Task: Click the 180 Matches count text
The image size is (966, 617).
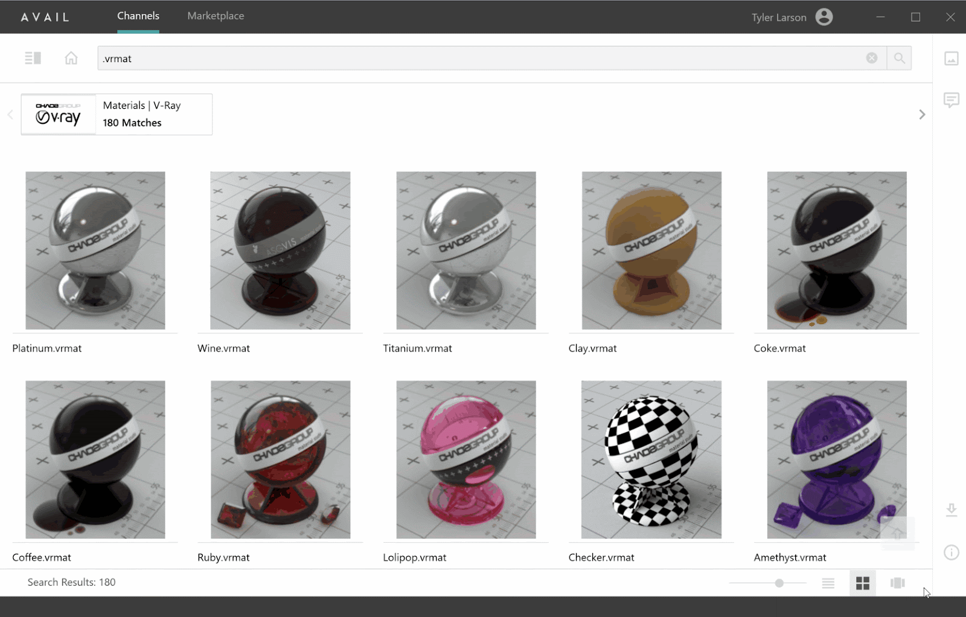Action: click(132, 123)
